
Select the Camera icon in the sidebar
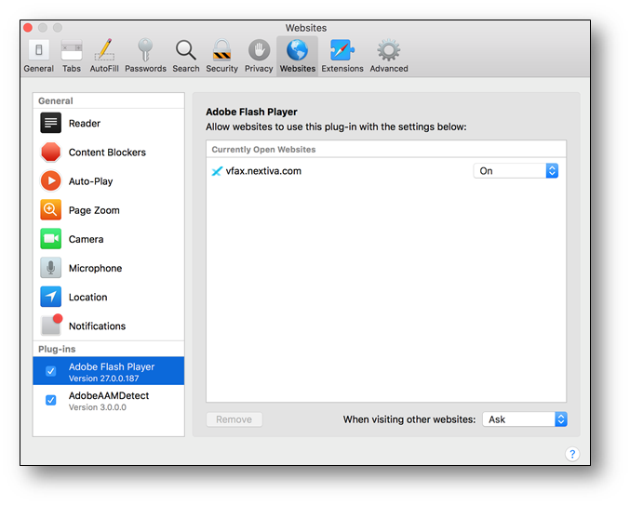[50, 239]
